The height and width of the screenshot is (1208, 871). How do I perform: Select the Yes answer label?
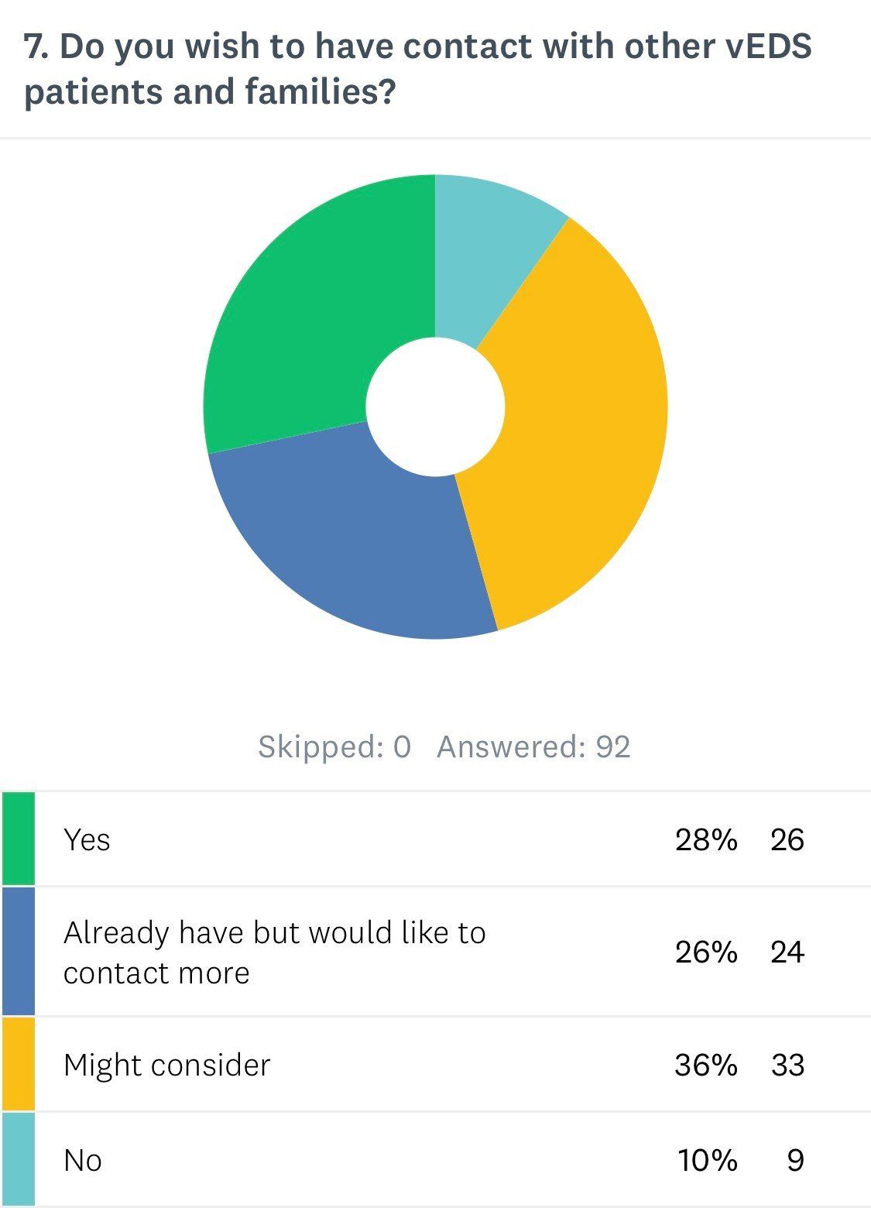87,839
